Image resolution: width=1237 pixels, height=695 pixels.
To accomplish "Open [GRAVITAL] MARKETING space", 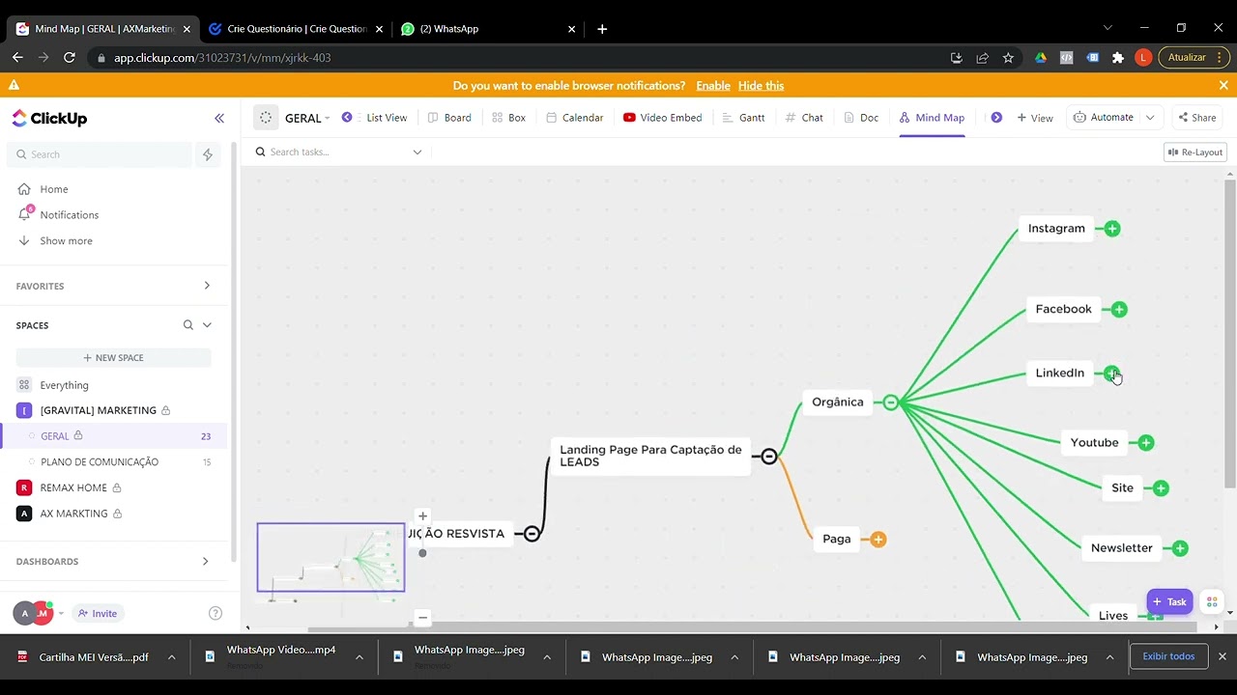I will pos(99,410).
